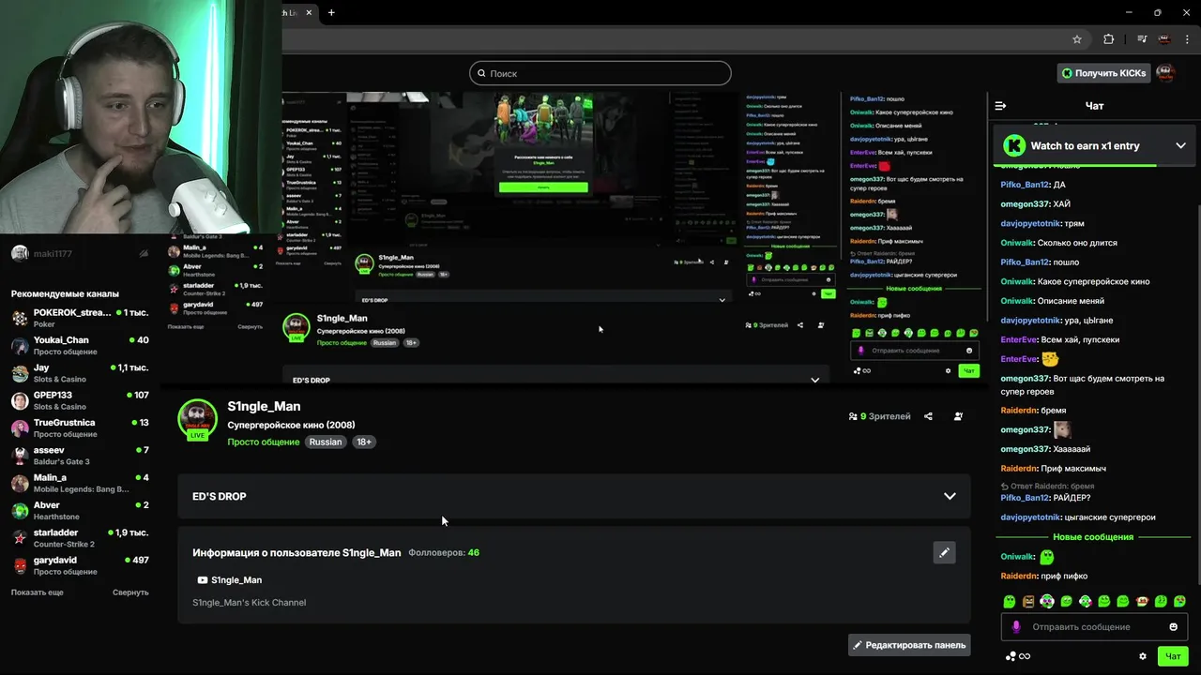Click purple microphone icon in message box
This screenshot has height=675, width=1201.
tap(1015, 627)
